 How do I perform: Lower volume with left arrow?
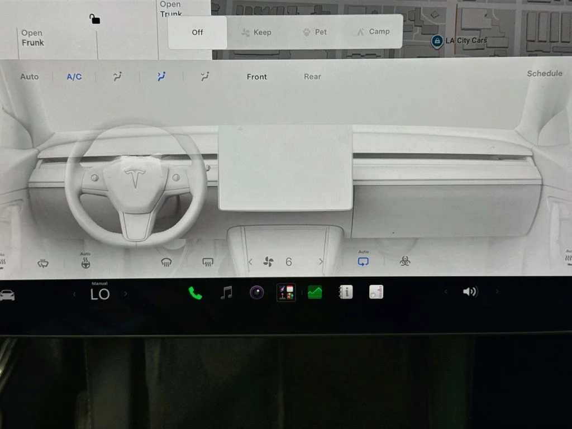point(446,292)
